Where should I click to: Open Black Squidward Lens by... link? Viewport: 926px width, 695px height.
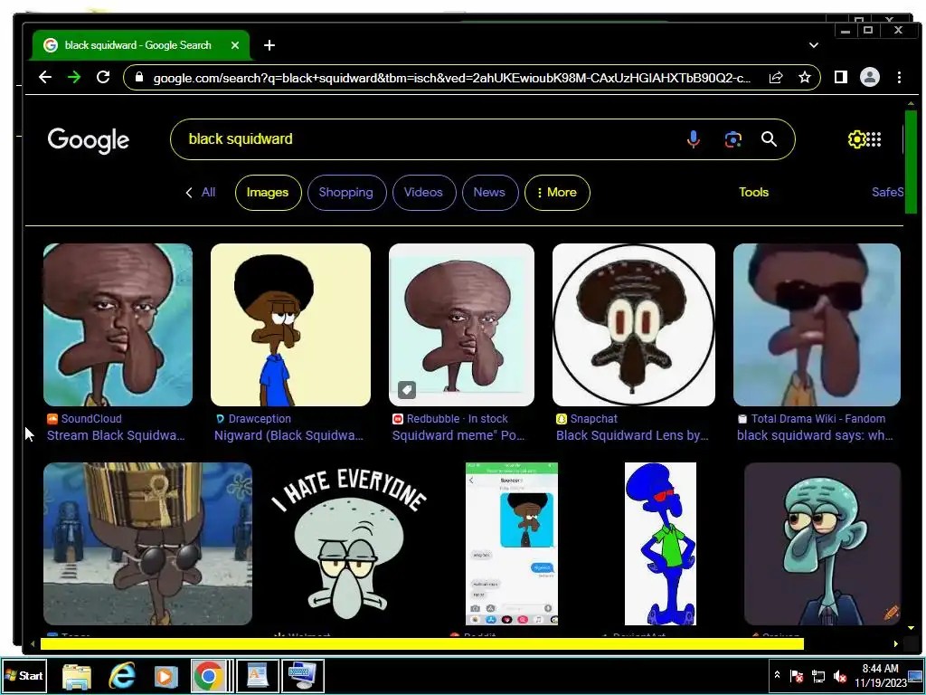tap(632, 435)
